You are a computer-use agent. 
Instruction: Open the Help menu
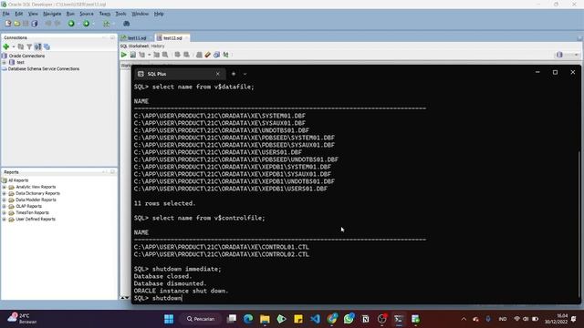[159, 14]
